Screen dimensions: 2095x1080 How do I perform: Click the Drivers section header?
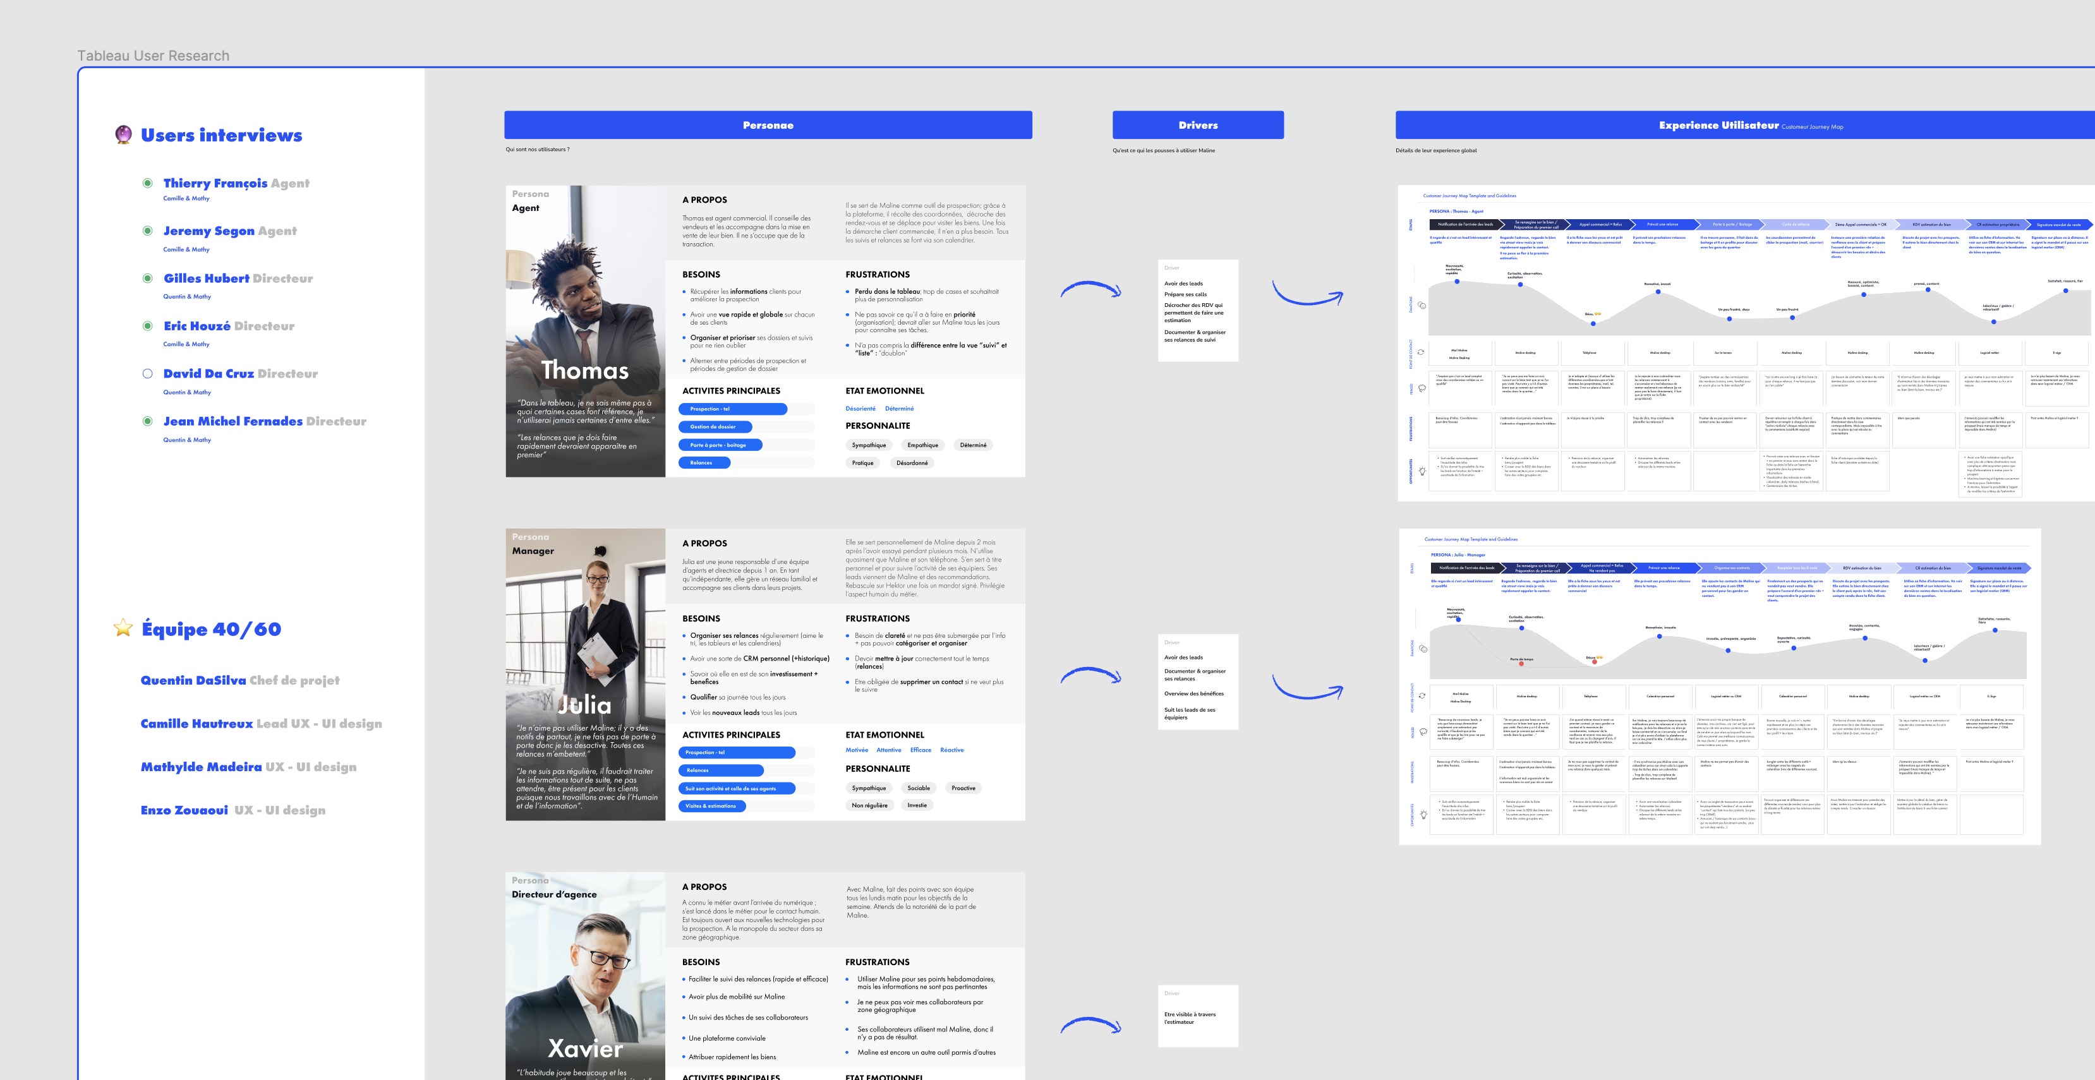point(1198,125)
